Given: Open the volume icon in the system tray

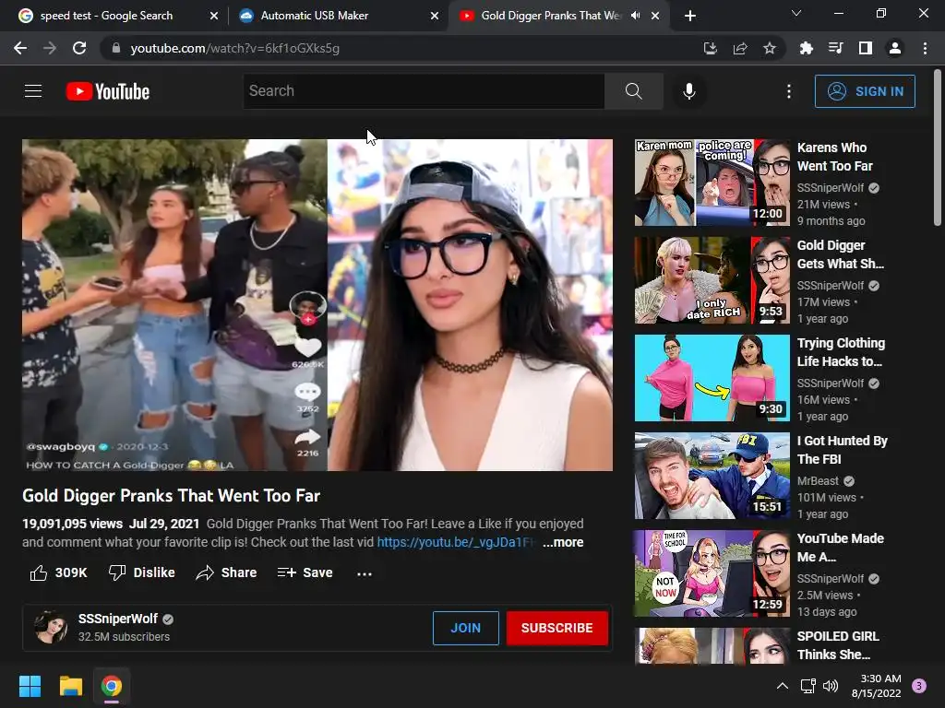Looking at the screenshot, I should click(x=831, y=686).
